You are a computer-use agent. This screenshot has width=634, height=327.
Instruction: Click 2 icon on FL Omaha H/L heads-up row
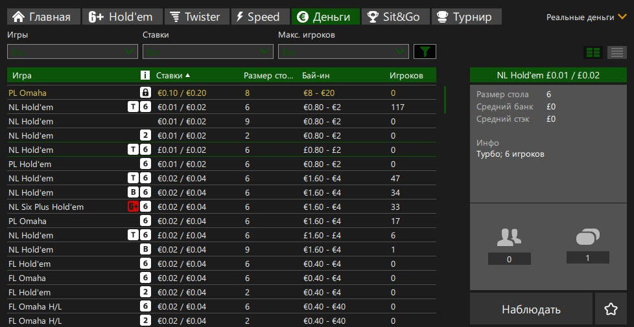tap(145, 321)
